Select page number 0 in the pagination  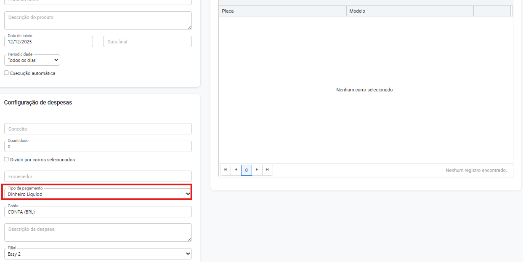tap(247, 170)
